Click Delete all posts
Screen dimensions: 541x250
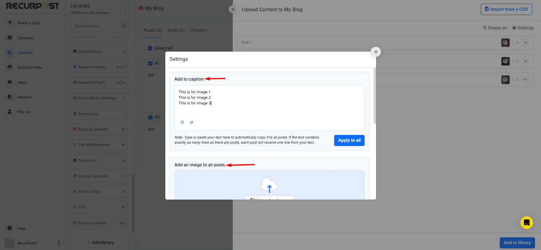pos(494,28)
